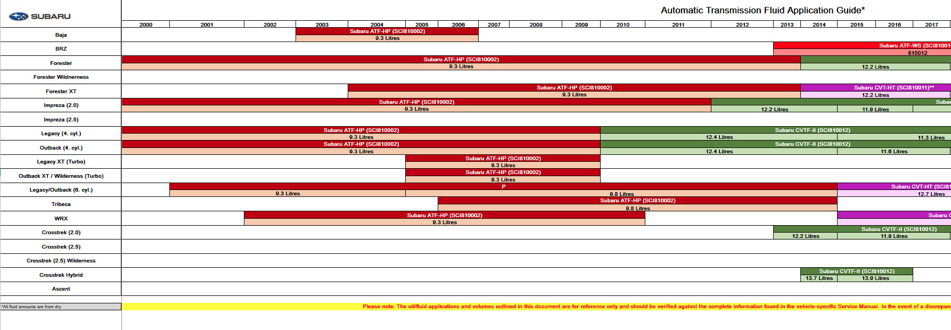This screenshot has width=951, height=330.
Task: Select the 2005 year column header
Action: pyautogui.click(x=422, y=24)
